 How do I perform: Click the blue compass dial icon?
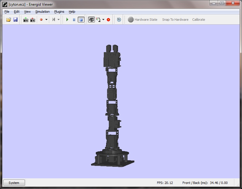(119, 20)
